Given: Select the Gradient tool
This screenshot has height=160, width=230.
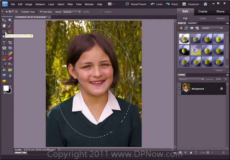Looking at the screenshot, I should (10, 70).
